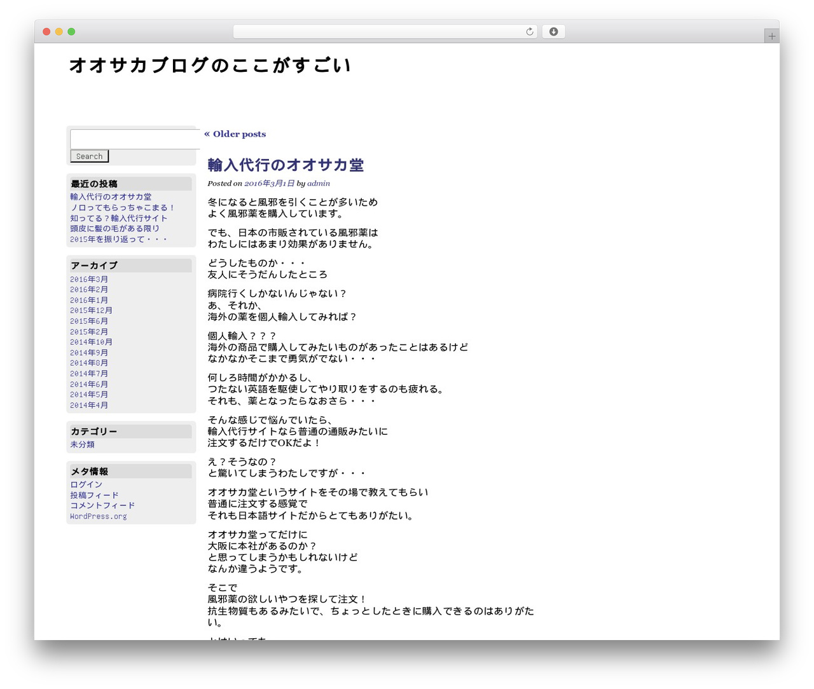Maximize the window with the green button

pos(71,32)
